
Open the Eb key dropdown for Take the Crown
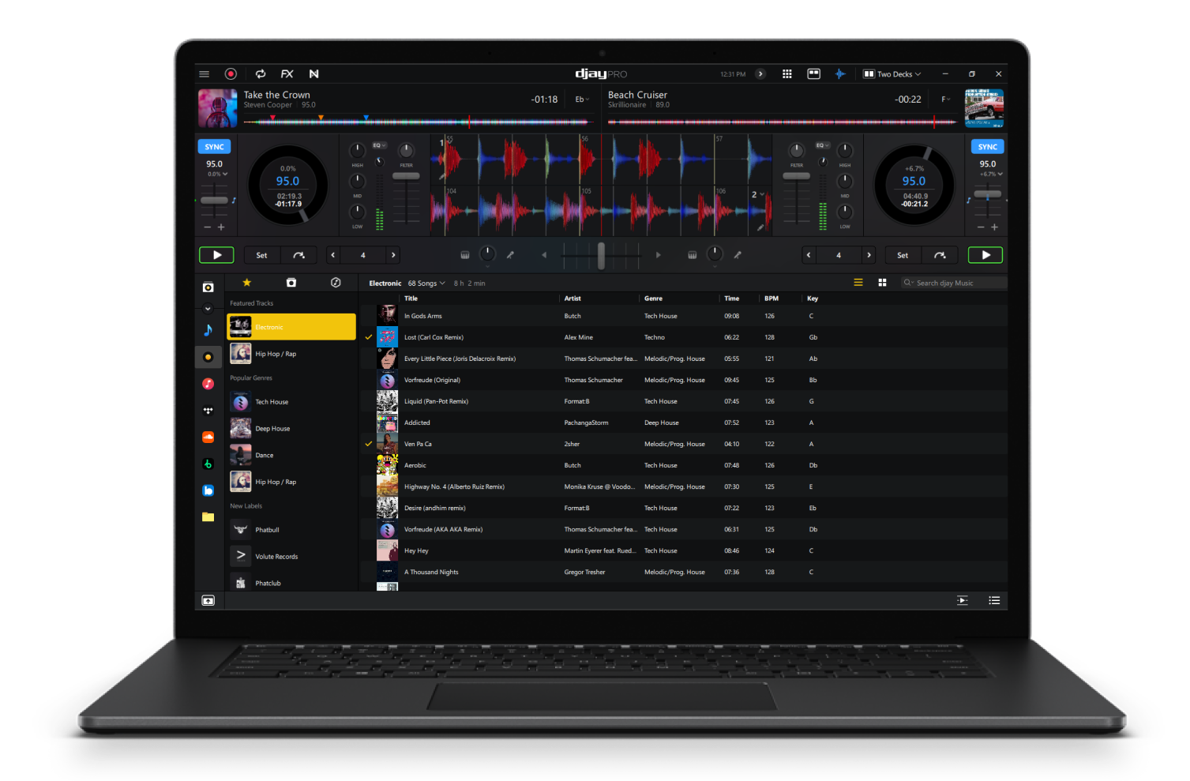582,99
